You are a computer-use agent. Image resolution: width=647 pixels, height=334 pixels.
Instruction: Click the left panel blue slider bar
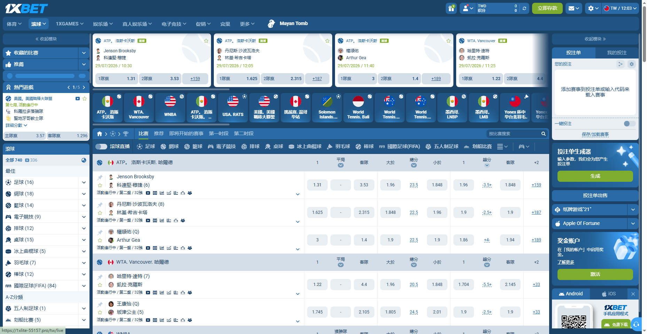click(45, 76)
